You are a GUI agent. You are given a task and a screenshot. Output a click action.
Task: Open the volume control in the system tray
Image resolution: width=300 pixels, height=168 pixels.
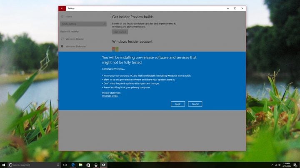point(280,165)
